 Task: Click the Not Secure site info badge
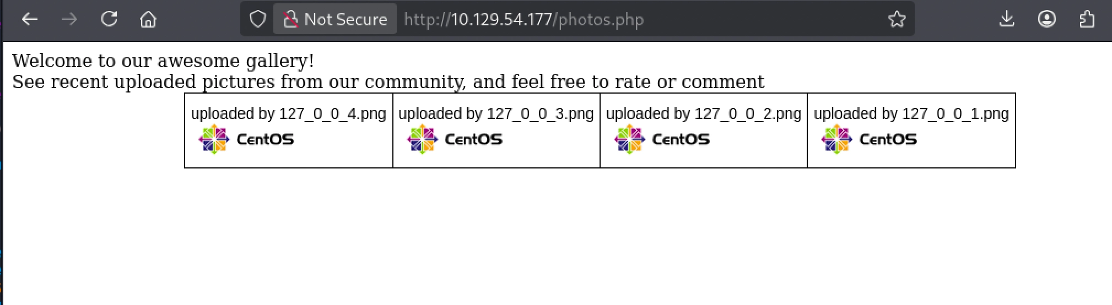tap(335, 19)
